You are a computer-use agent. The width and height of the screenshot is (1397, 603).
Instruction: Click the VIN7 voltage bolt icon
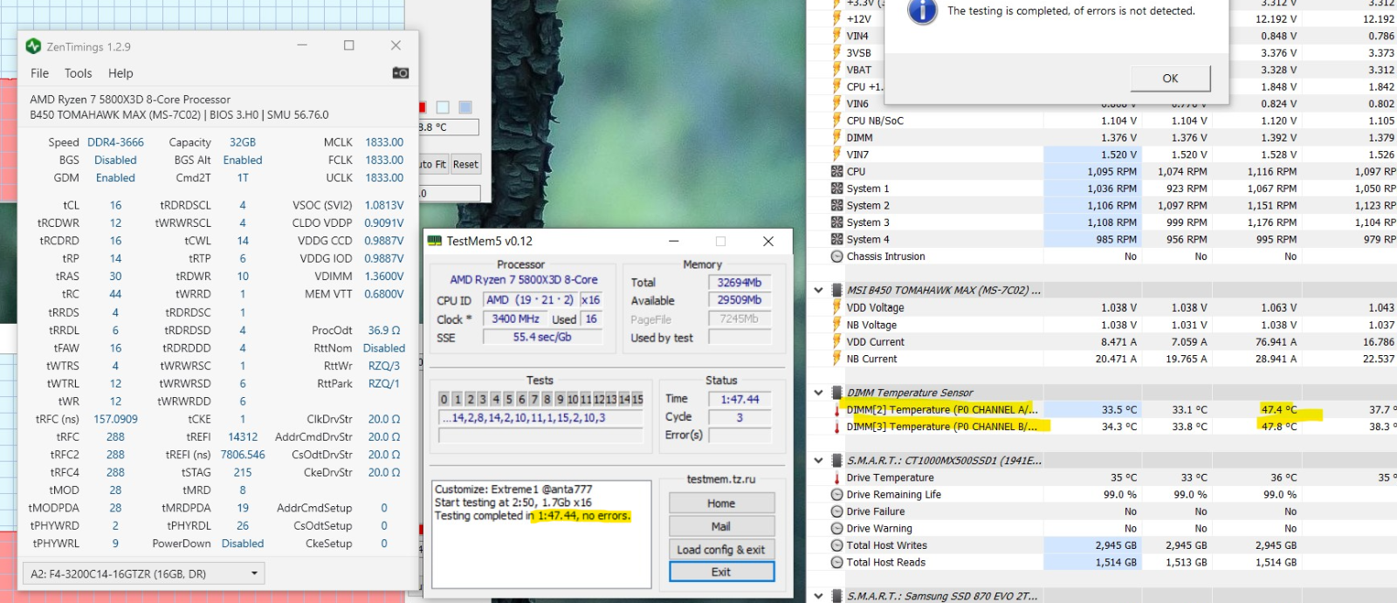tap(836, 154)
